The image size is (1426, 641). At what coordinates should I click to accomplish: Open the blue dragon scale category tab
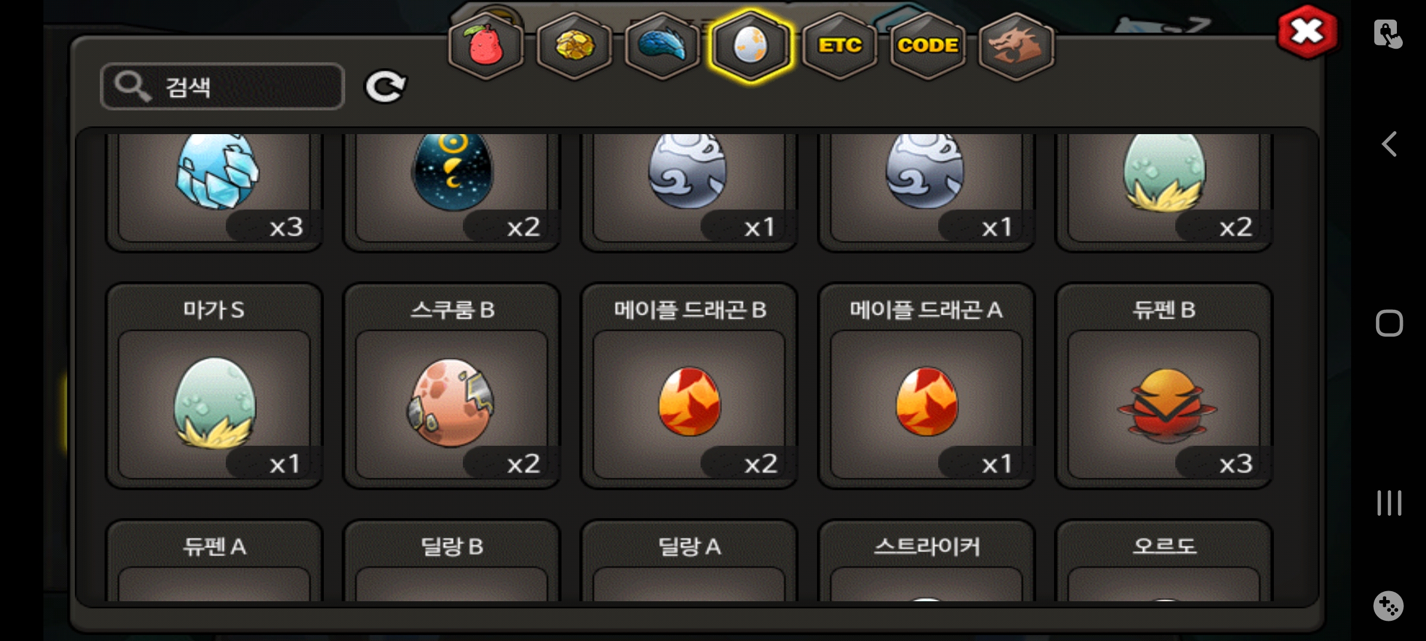[662, 46]
